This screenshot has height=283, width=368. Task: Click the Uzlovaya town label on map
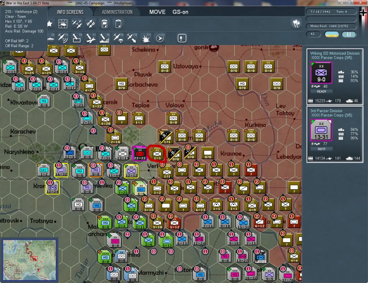pos(186,67)
